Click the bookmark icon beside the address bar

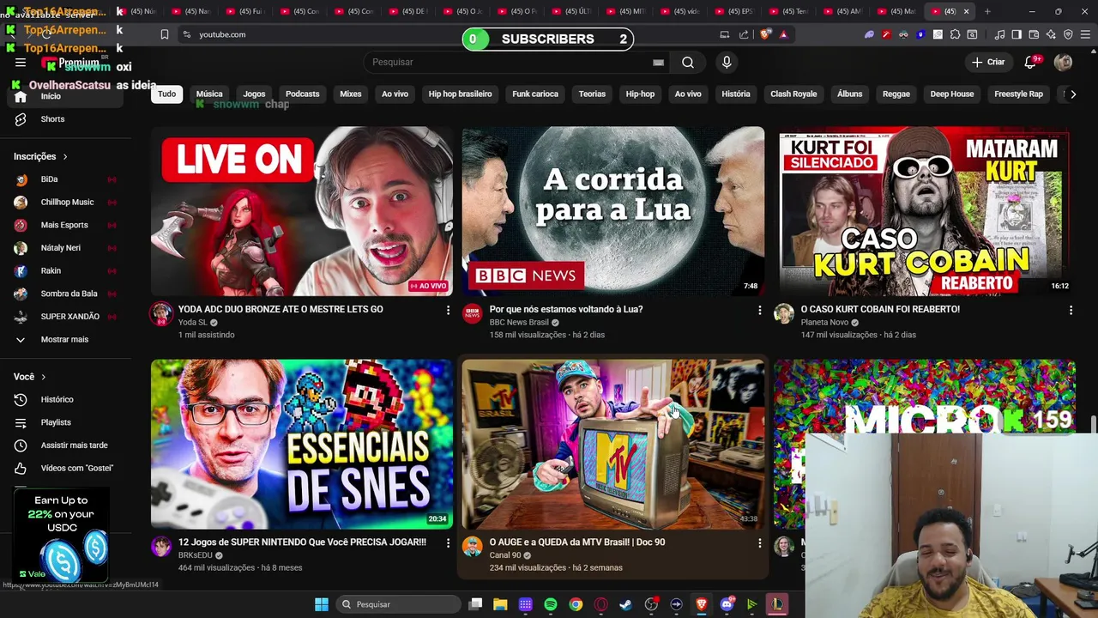coord(165,34)
